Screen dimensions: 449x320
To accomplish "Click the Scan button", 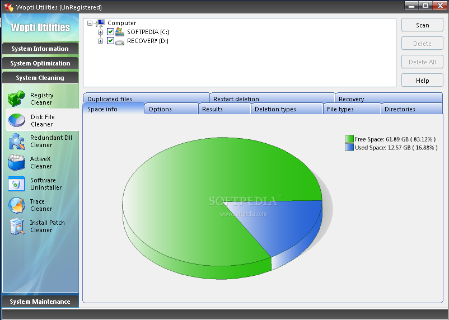I will point(422,25).
